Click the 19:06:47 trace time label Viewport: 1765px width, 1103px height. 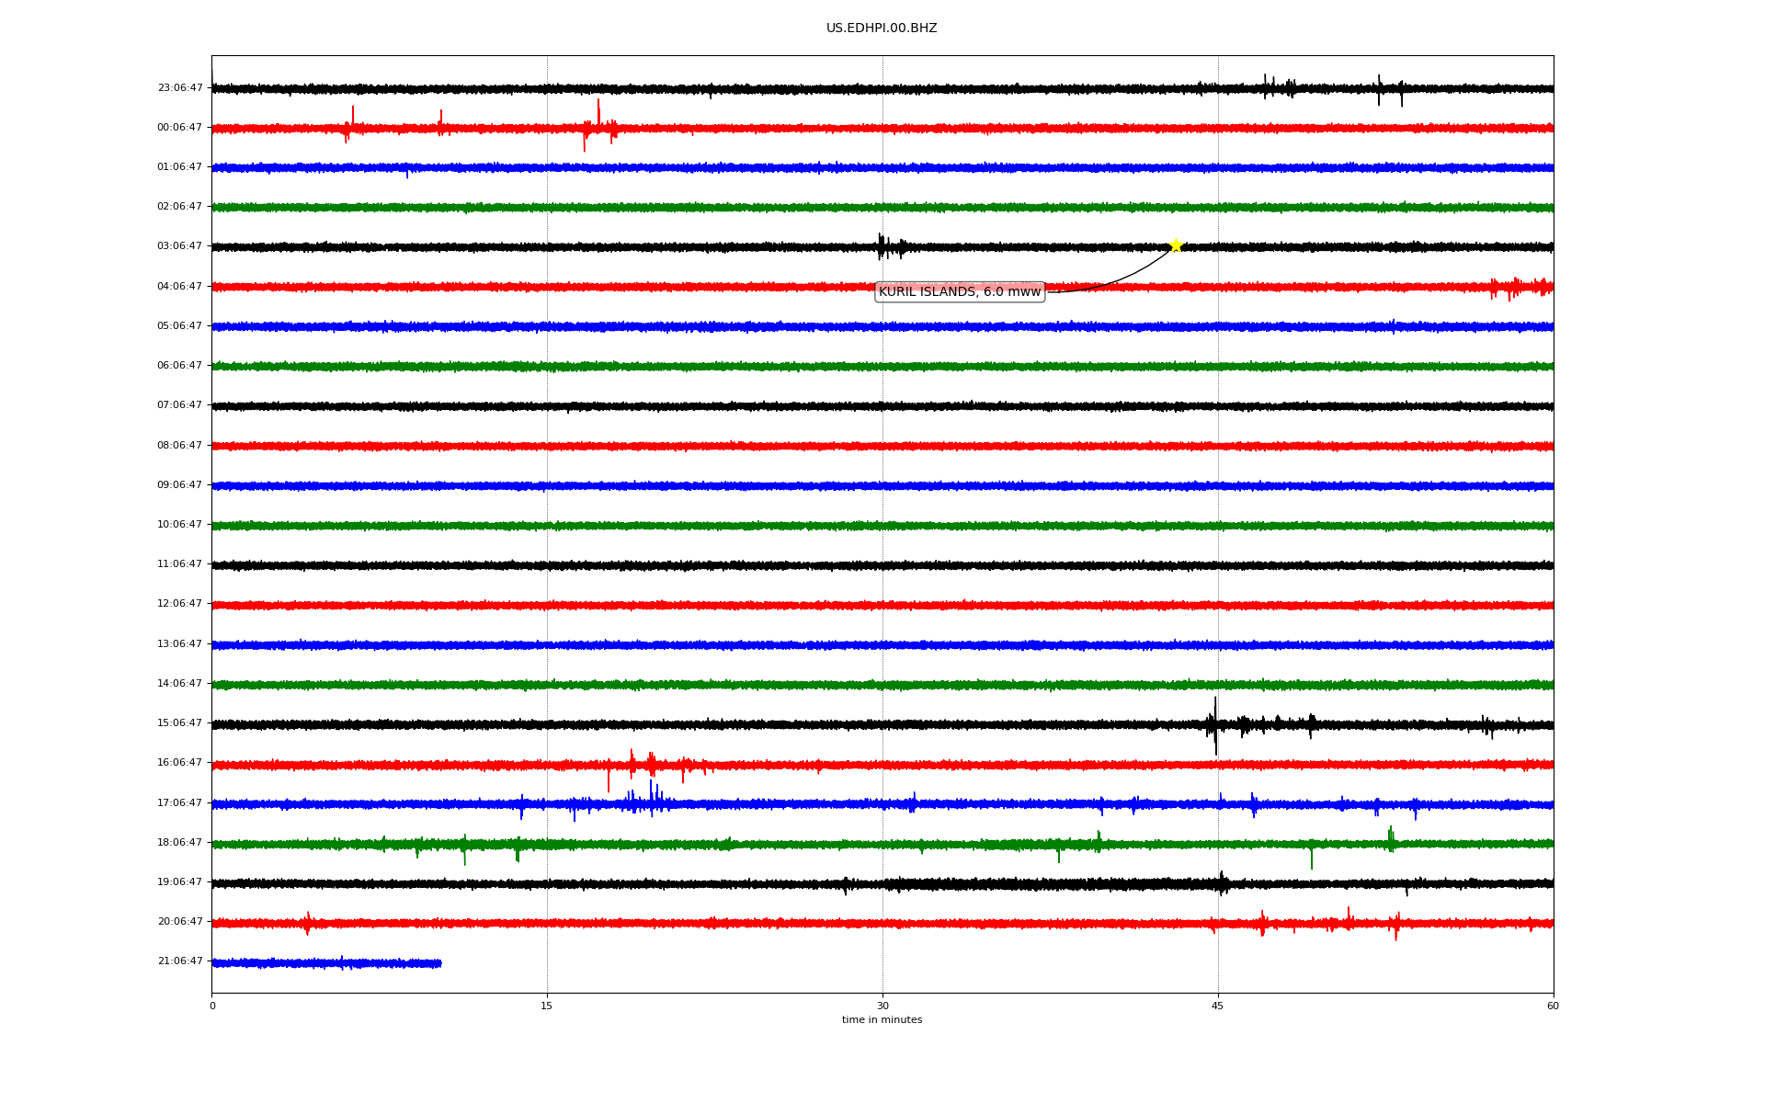pos(180,882)
